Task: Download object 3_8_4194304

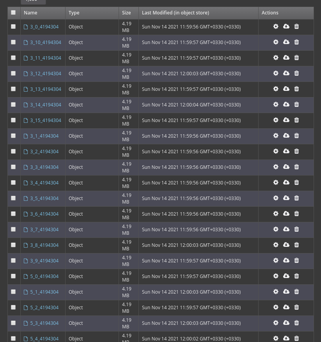Action: [286, 245]
